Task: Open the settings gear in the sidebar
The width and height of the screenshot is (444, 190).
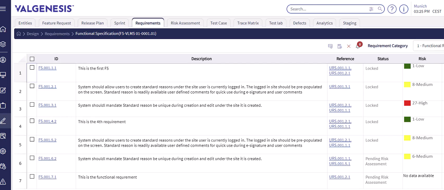Action: coord(3,151)
